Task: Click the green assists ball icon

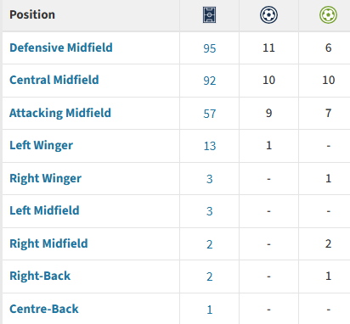Action: click(328, 14)
